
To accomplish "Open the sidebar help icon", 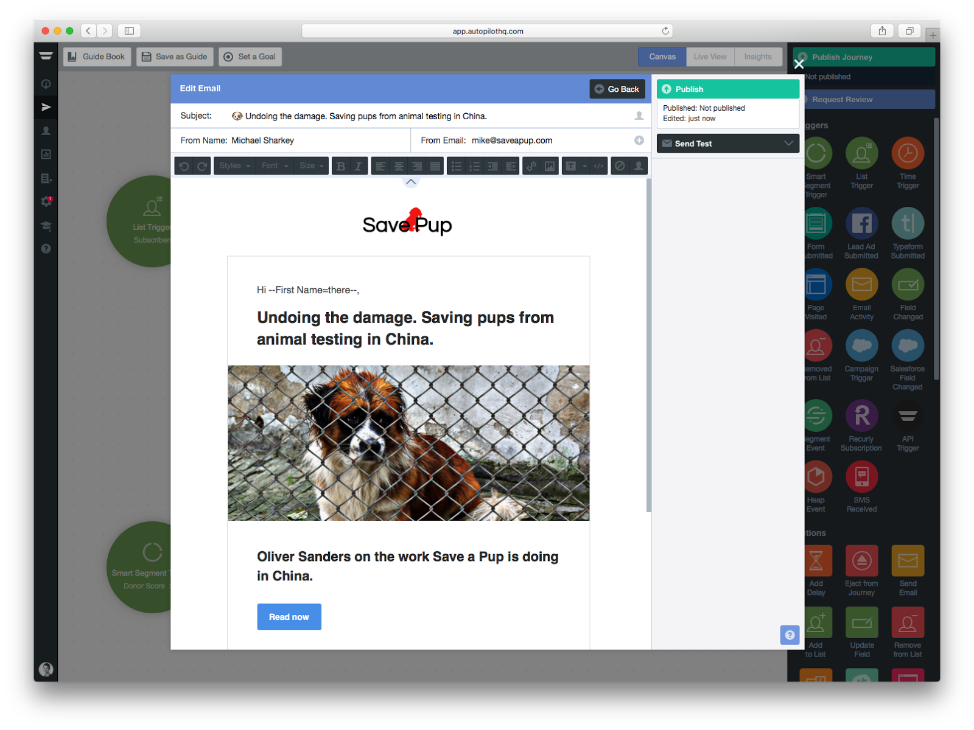I will tap(46, 249).
